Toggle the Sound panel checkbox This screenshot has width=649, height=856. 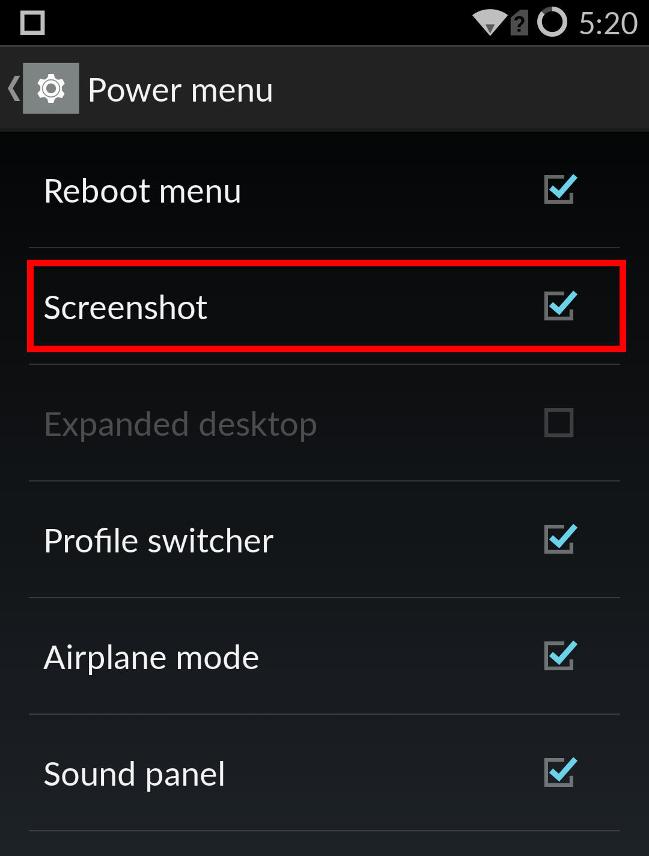pyautogui.click(x=560, y=772)
